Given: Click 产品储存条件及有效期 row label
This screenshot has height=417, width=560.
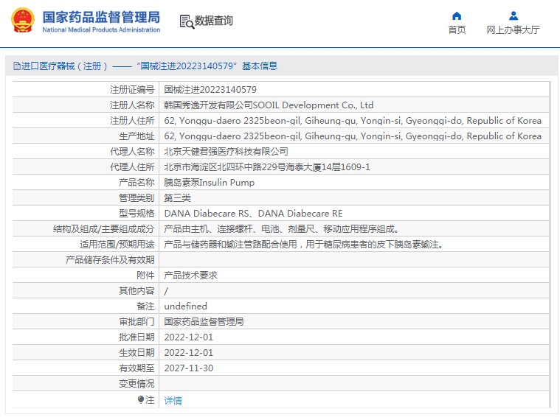Looking at the screenshot, I should pos(110,259).
